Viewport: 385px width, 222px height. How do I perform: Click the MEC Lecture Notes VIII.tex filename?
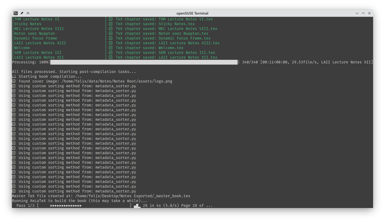pos(188,29)
